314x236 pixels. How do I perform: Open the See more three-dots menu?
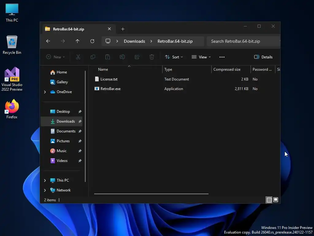tap(222, 57)
